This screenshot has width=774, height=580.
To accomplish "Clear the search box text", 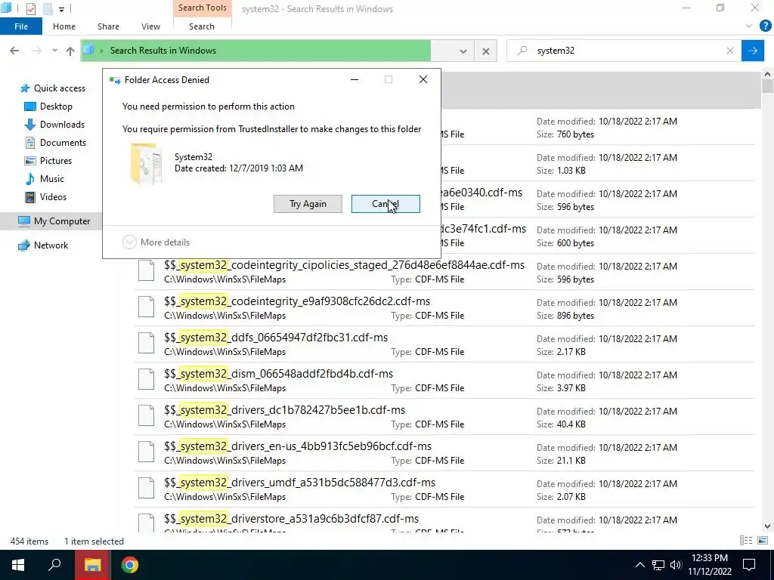I will pos(730,51).
